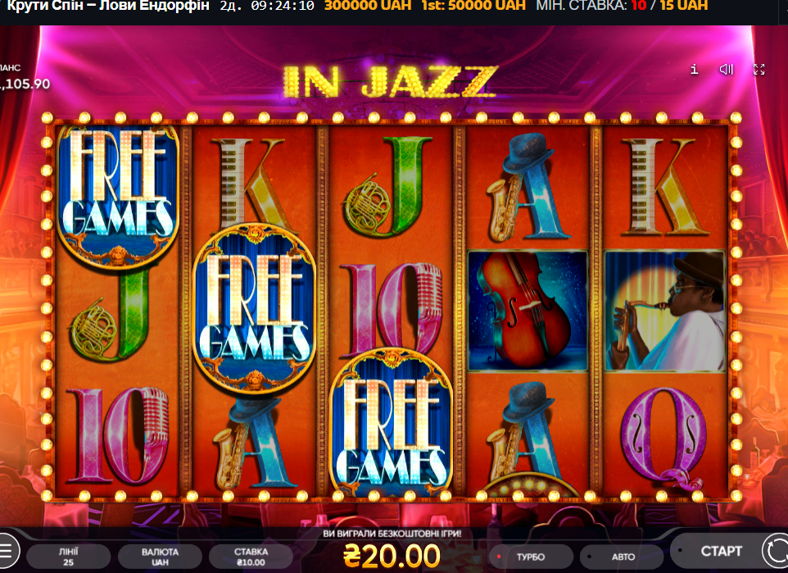This screenshot has width=788, height=573.
Task: Click the 300000 UAH prize pool text
Action: (367, 6)
